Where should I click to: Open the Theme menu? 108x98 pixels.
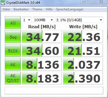click(x=37, y=9)
